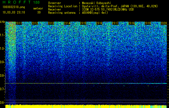Viewport: 169px width, 108px height.
Task: Click the 'meteor' label
Action: pyautogui.click(x=38, y=8)
